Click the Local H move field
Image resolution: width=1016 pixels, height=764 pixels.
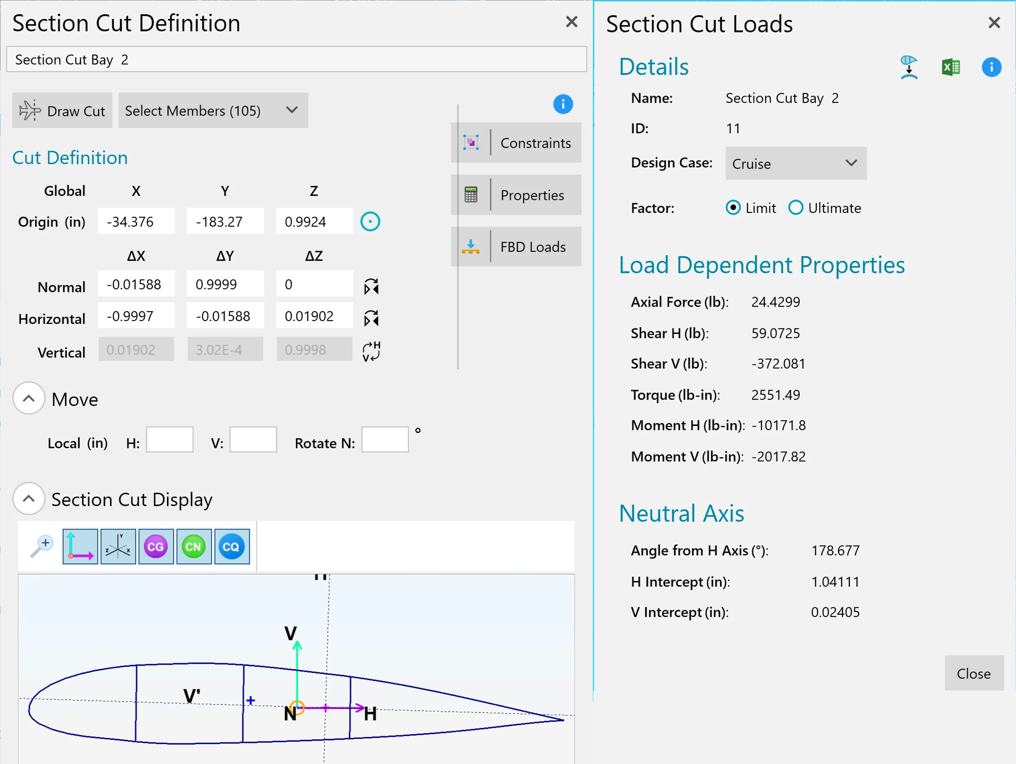pos(170,440)
